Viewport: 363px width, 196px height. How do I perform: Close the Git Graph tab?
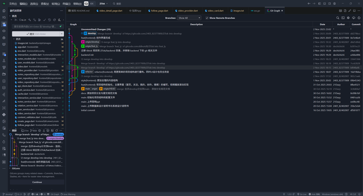click(282, 11)
